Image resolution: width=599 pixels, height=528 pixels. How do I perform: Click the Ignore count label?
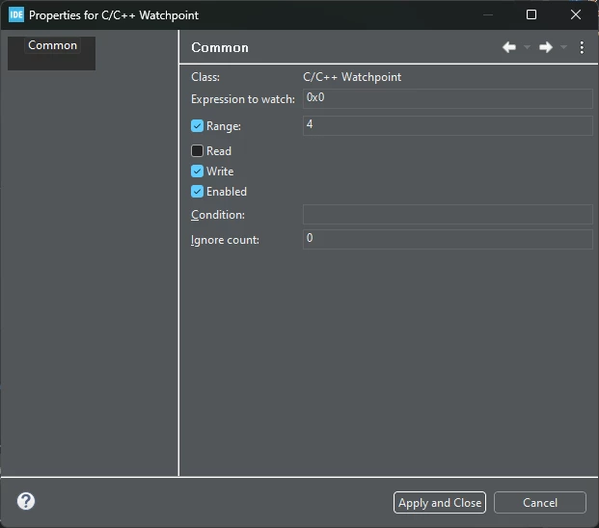(225, 240)
